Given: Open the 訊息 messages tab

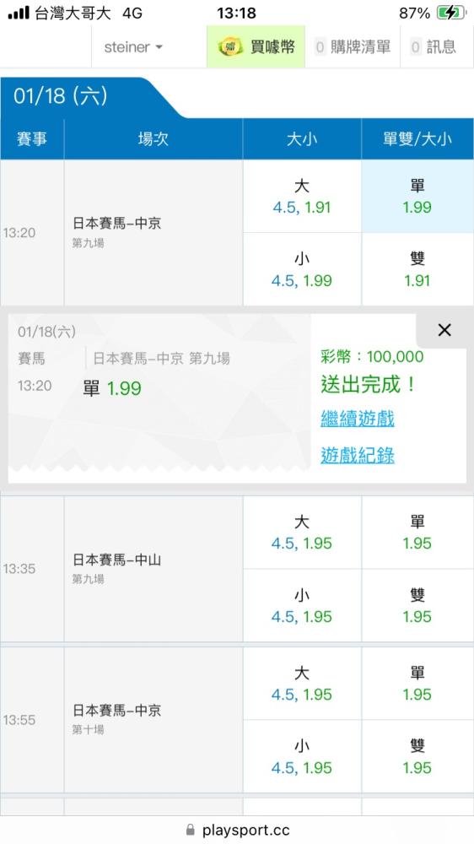Looking at the screenshot, I should (434, 46).
